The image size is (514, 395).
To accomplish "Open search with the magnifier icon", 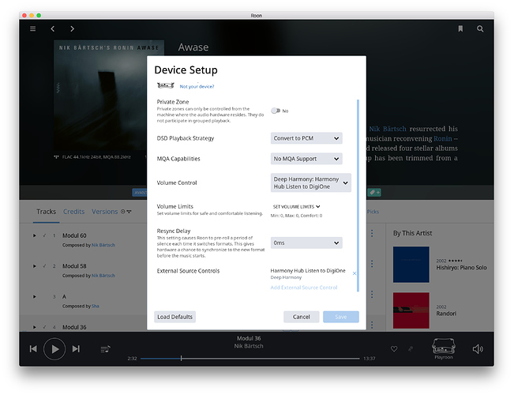I will 480,29.
